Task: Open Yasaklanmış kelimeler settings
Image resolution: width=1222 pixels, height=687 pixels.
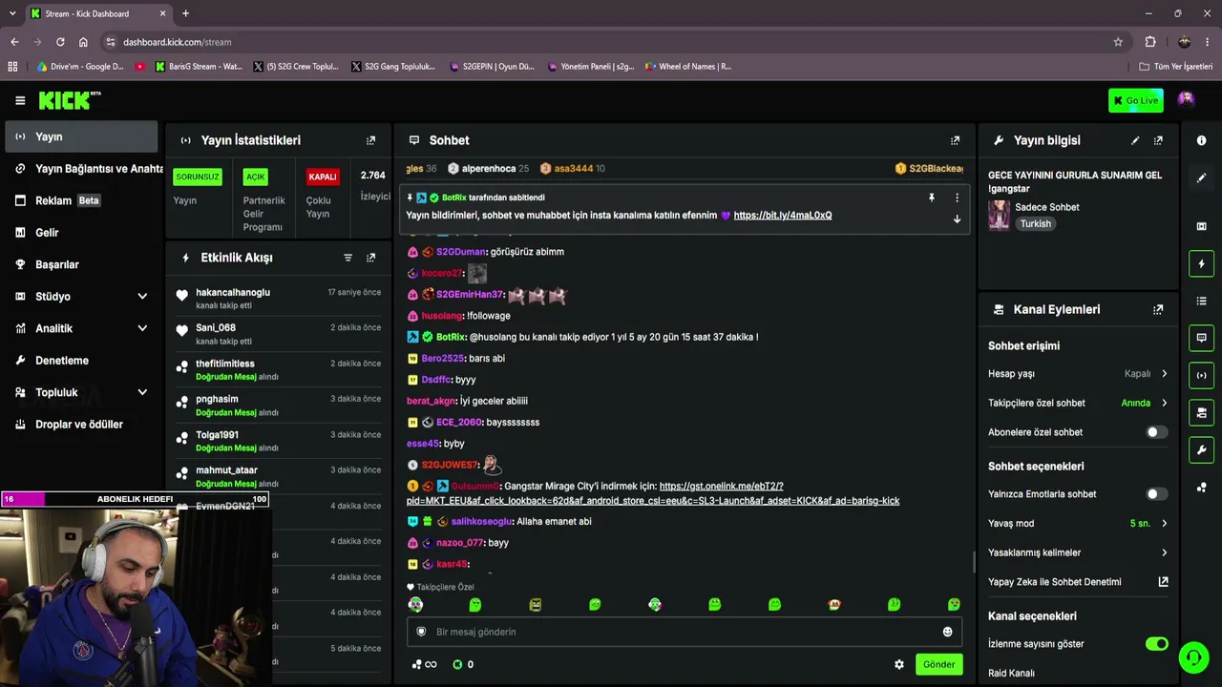Action: click(x=1078, y=552)
